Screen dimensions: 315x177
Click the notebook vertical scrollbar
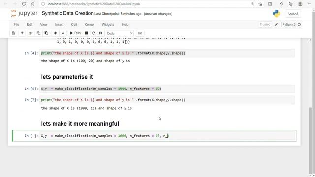(311, 141)
